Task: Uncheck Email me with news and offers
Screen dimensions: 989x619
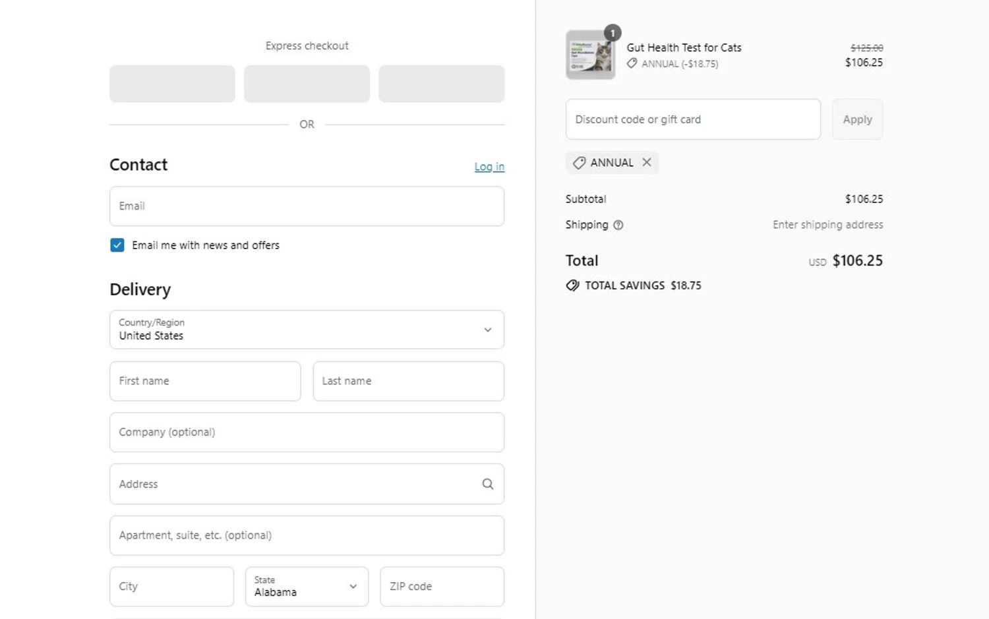Action: pos(117,245)
